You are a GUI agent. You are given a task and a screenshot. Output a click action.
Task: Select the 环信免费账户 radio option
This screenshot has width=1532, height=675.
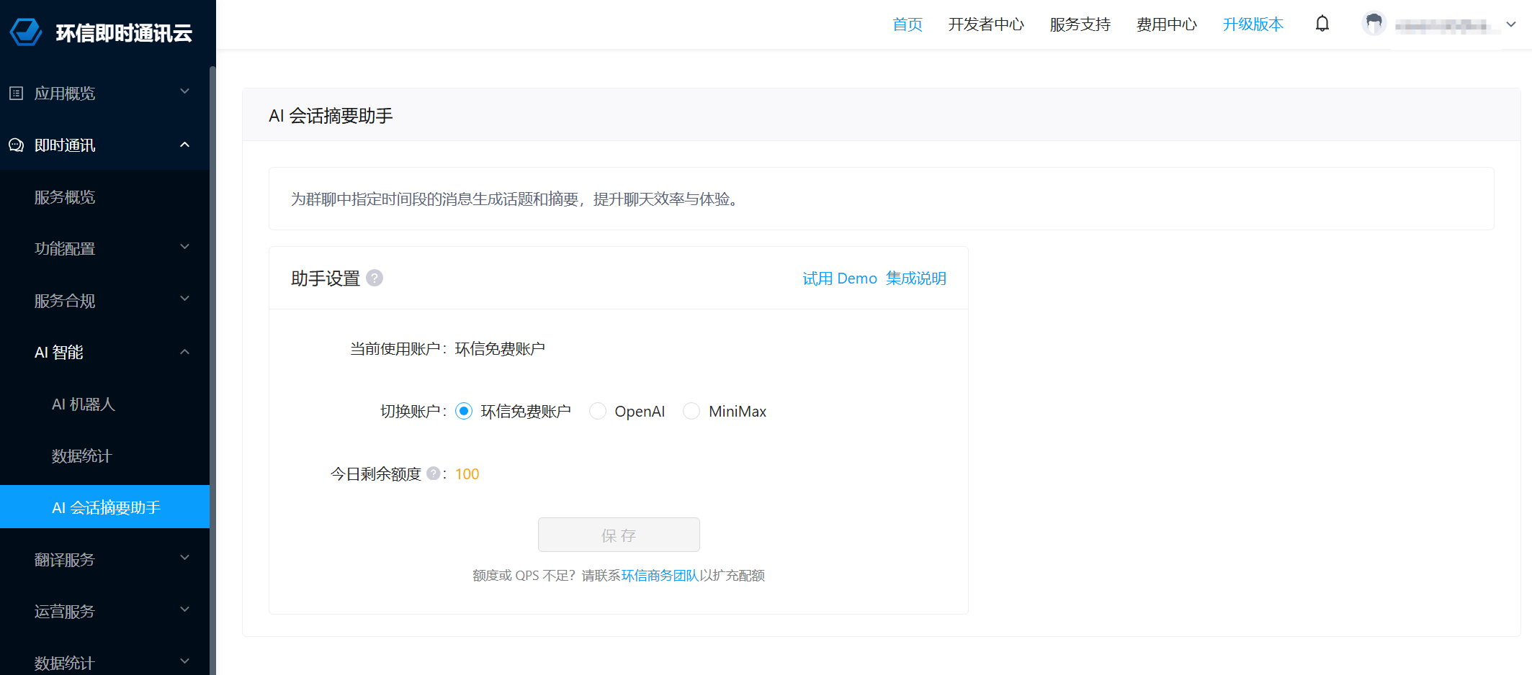click(x=464, y=411)
